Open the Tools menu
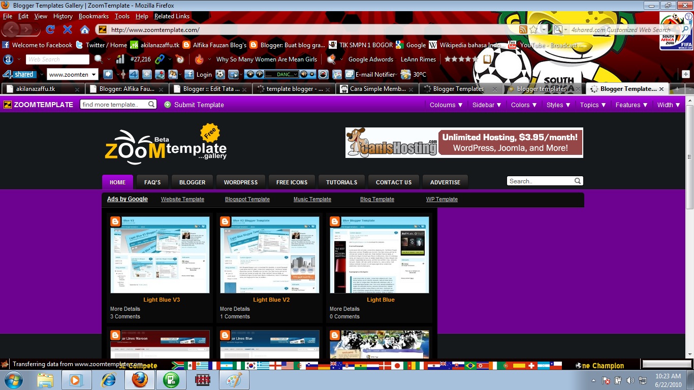Viewport: 694px width, 390px height. [x=122, y=16]
